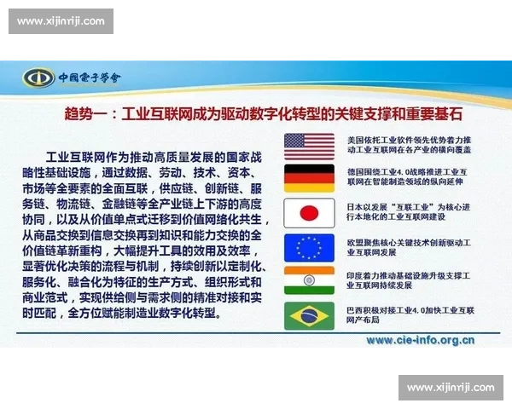Select the caption starting 美国依托工业软件
This screenshot has width=512, height=409.
409,145
